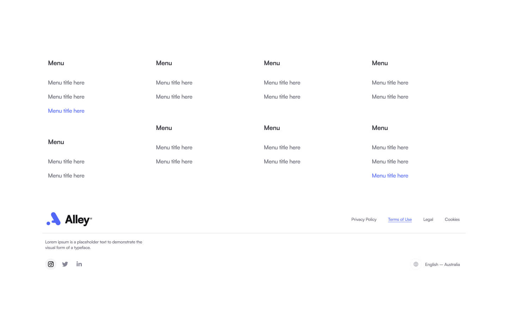Open the Instagram social icon
The height and width of the screenshot is (317, 508).
coord(51,264)
